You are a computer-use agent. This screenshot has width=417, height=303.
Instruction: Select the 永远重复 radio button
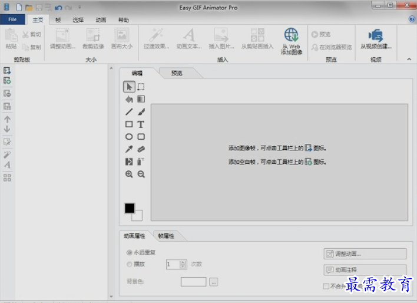click(129, 252)
